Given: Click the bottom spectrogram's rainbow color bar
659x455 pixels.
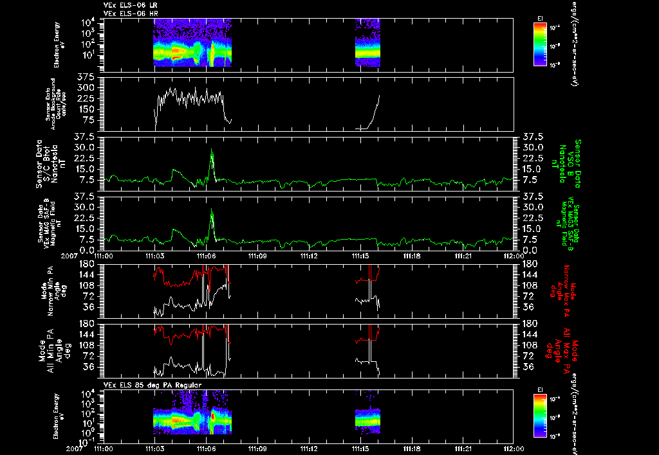Looking at the screenshot, I should 540,416.
